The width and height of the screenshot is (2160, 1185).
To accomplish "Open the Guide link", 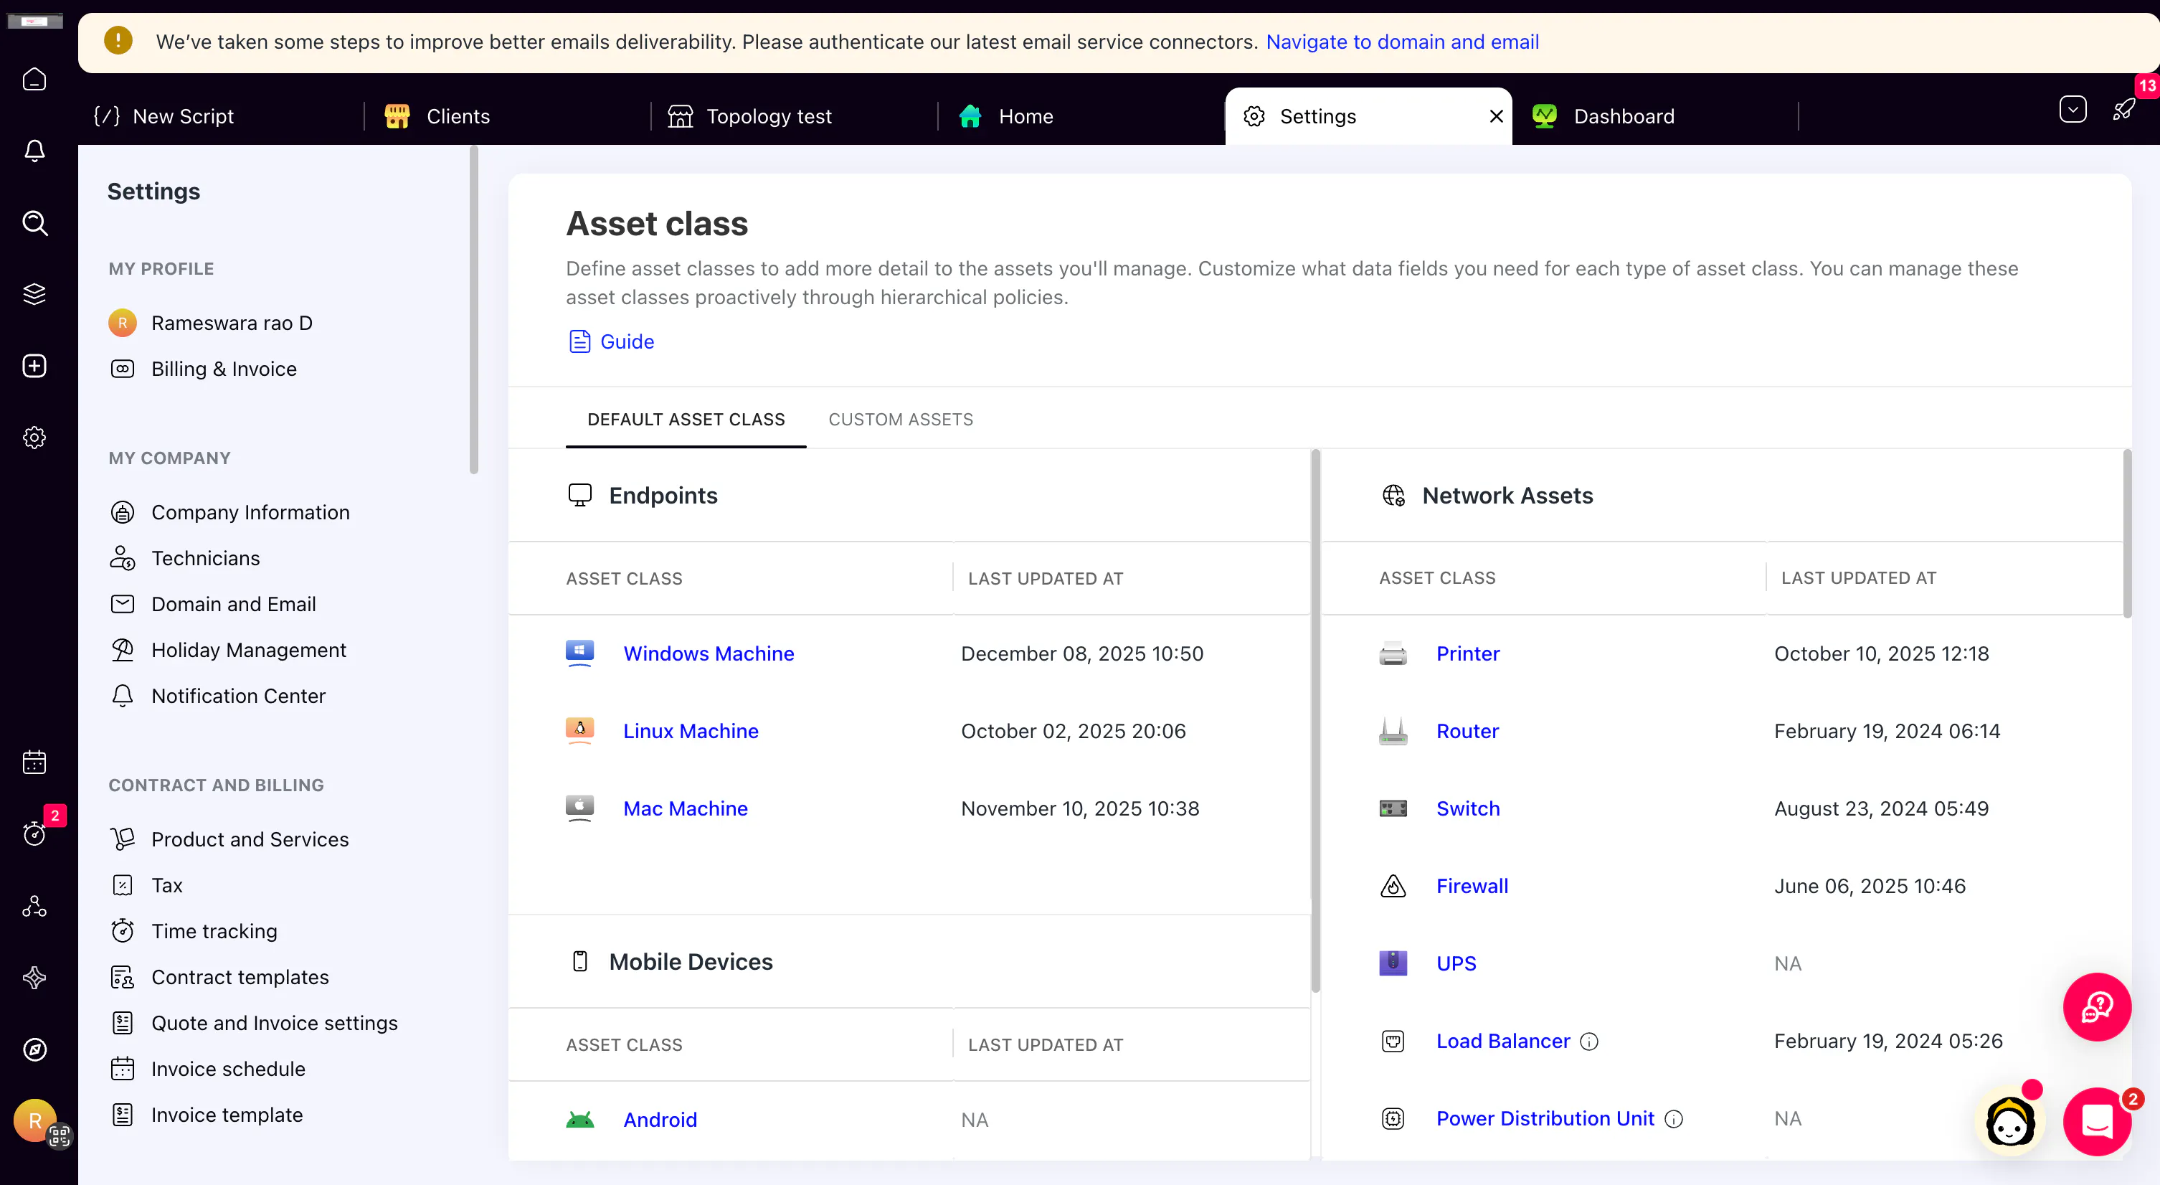I will click(x=626, y=341).
